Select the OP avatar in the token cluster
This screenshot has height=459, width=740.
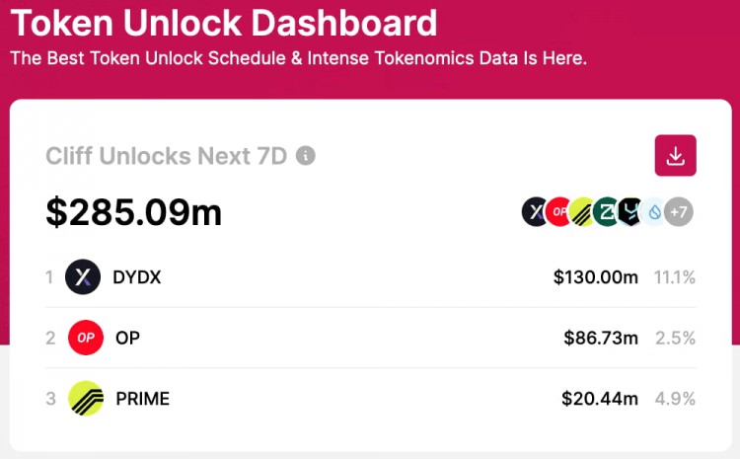pos(558,211)
